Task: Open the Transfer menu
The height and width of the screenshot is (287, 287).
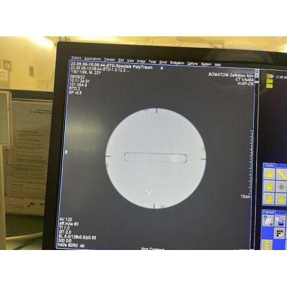Action: point(110,59)
